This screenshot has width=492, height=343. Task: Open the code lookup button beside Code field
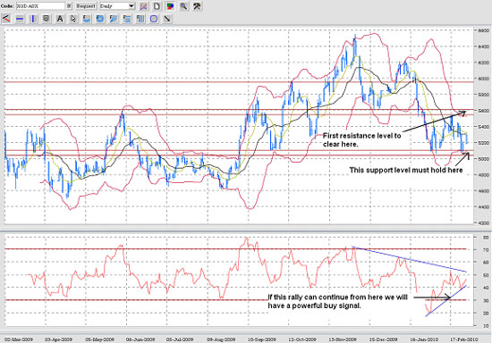(x=69, y=6)
